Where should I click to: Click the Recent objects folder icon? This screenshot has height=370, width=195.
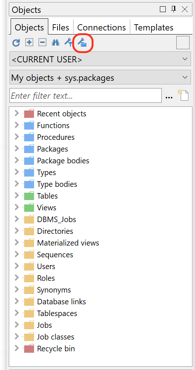point(29,114)
